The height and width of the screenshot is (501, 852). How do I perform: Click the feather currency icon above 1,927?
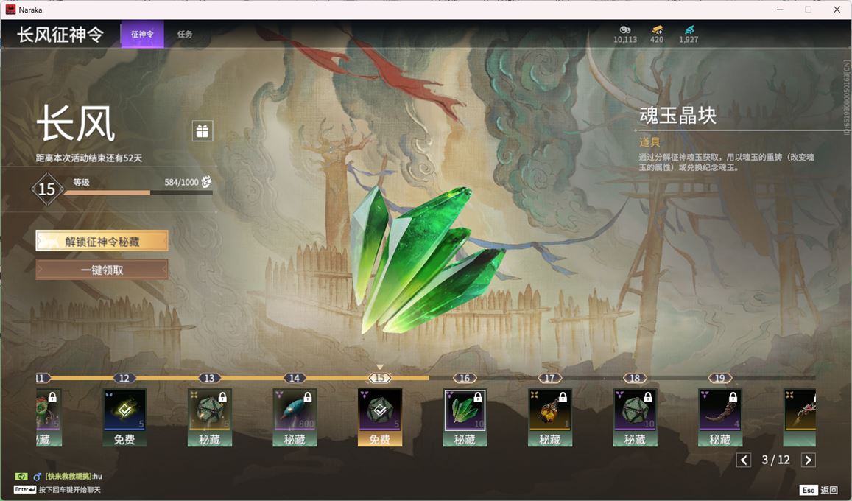tap(689, 29)
